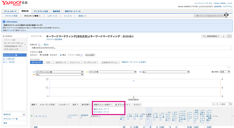The height and width of the screenshot is (128, 234).
Task: Select the 広告 view tab
Action: tap(48, 62)
